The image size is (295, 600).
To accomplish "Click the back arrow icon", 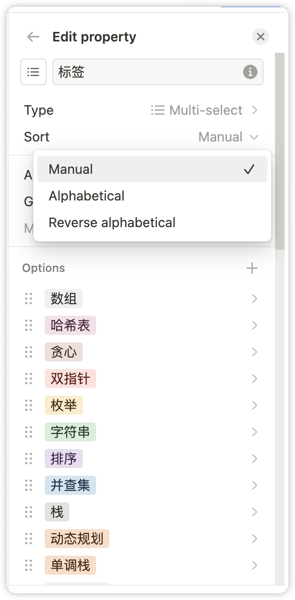I will coord(33,37).
